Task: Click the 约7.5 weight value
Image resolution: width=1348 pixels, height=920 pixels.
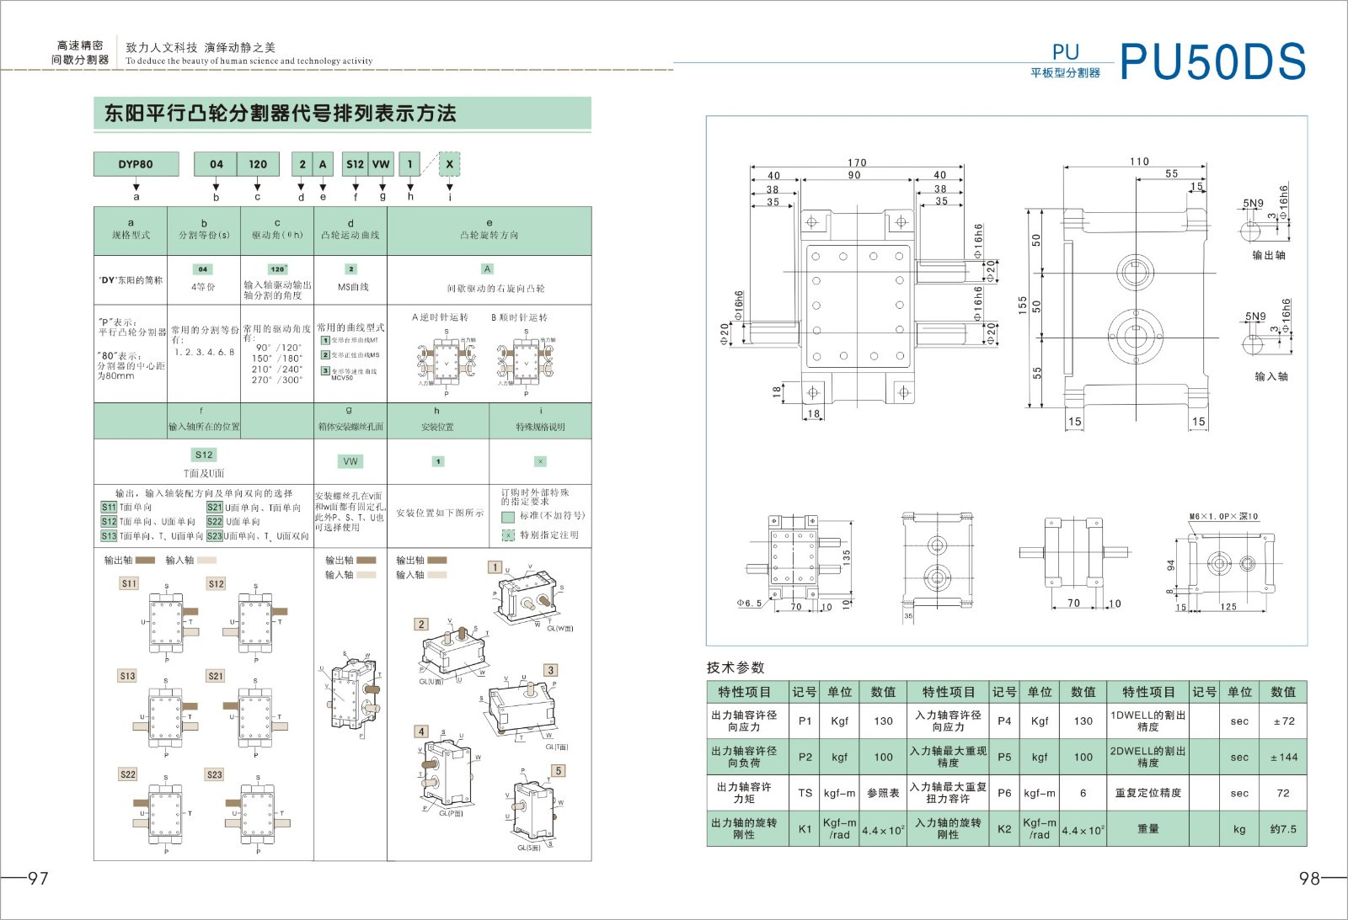Action: [1283, 829]
